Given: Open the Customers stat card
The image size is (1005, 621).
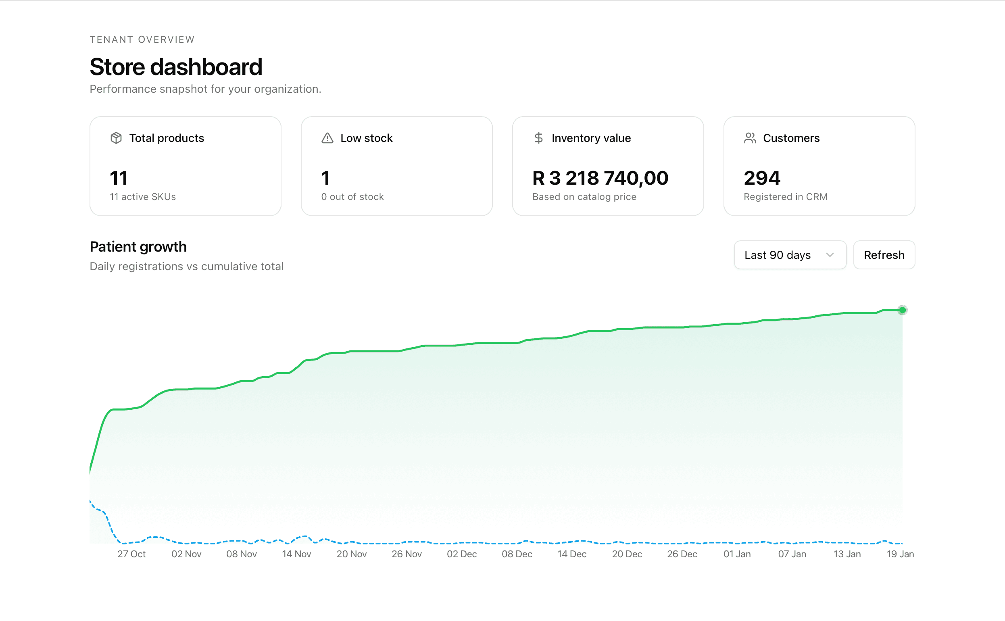Looking at the screenshot, I should [x=819, y=166].
